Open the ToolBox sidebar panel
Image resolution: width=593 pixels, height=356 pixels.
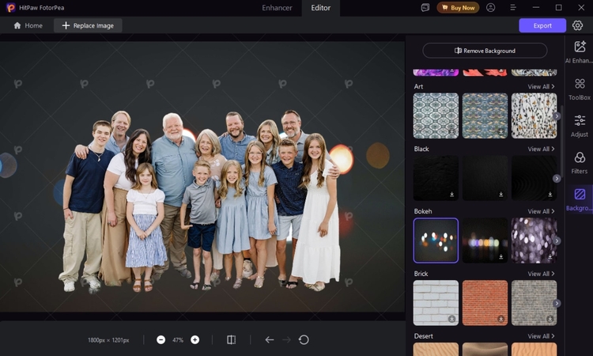tap(580, 89)
